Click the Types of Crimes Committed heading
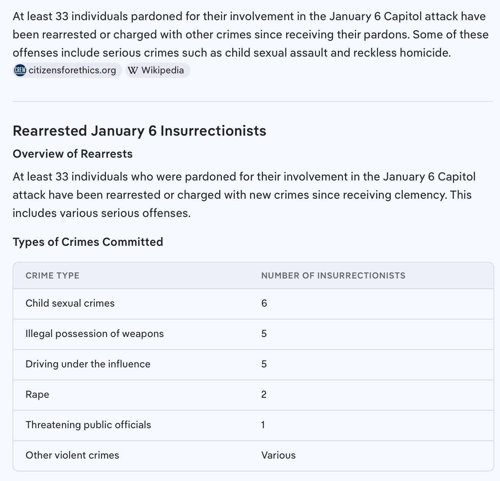 (88, 242)
